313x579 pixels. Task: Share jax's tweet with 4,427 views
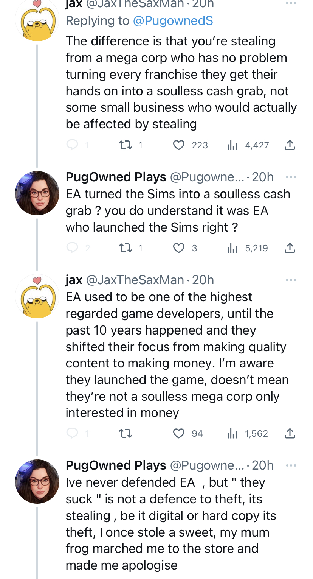tap(290, 145)
